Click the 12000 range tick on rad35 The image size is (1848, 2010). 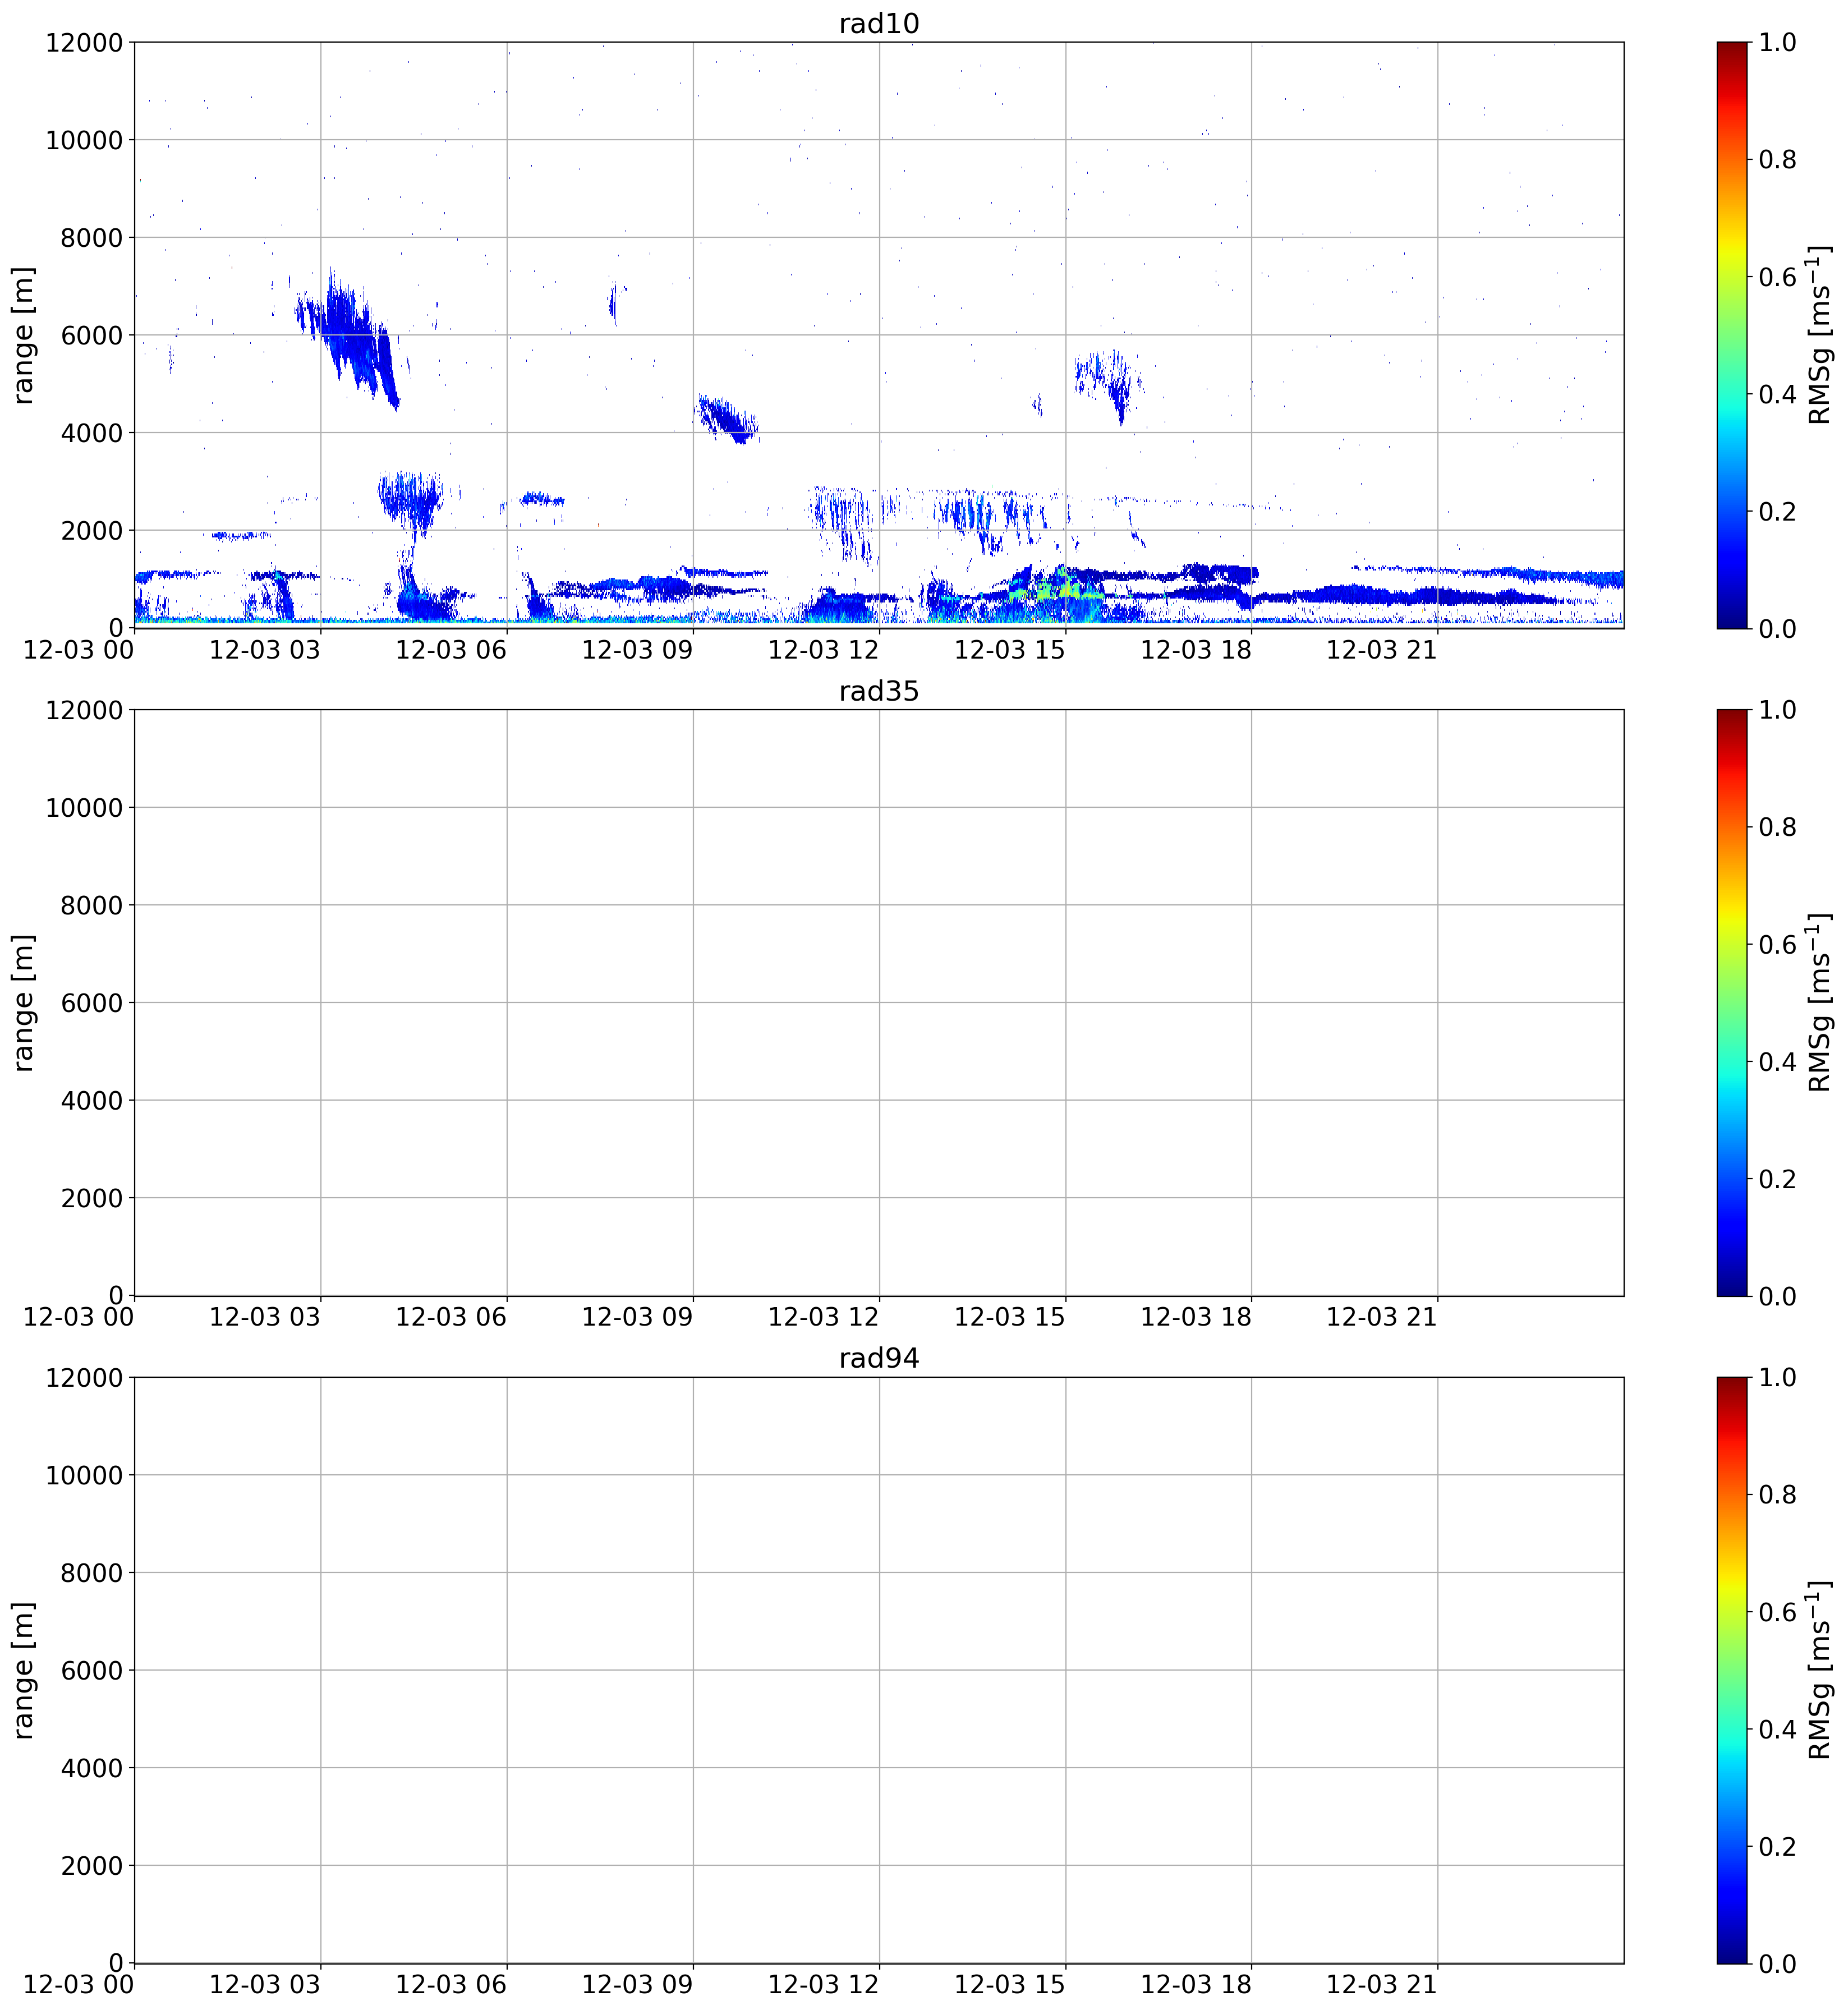pyautogui.click(x=84, y=710)
